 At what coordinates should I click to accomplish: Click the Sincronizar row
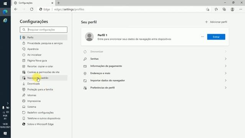[155, 52]
